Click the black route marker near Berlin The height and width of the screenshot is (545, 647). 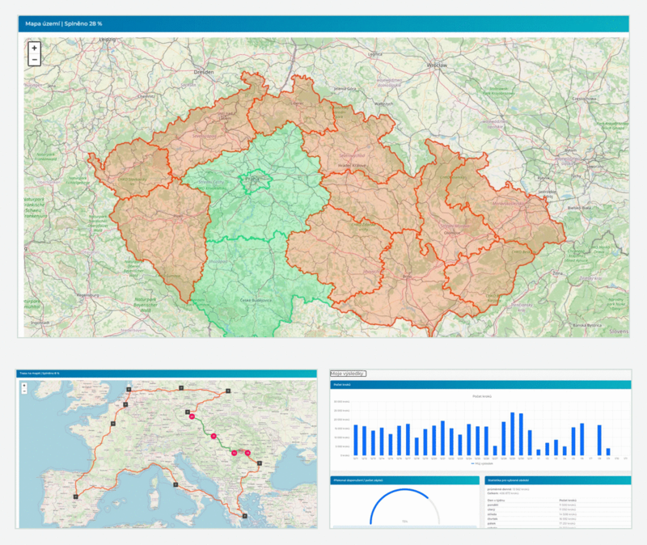point(180,388)
